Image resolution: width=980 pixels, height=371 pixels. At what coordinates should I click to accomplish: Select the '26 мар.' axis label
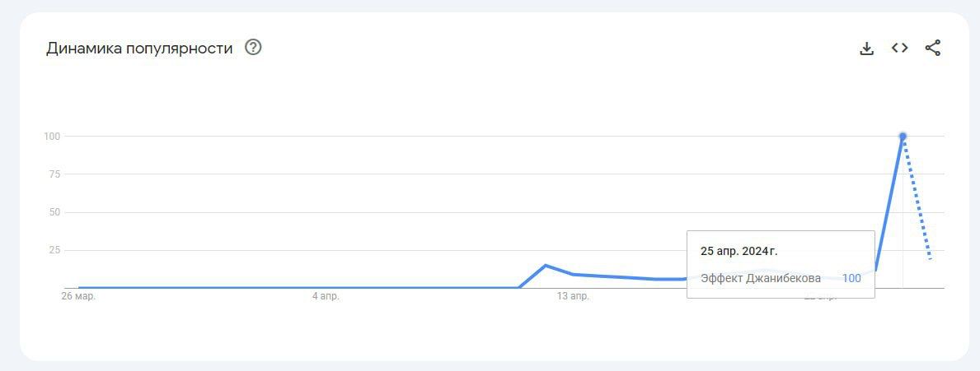pos(79,296)
